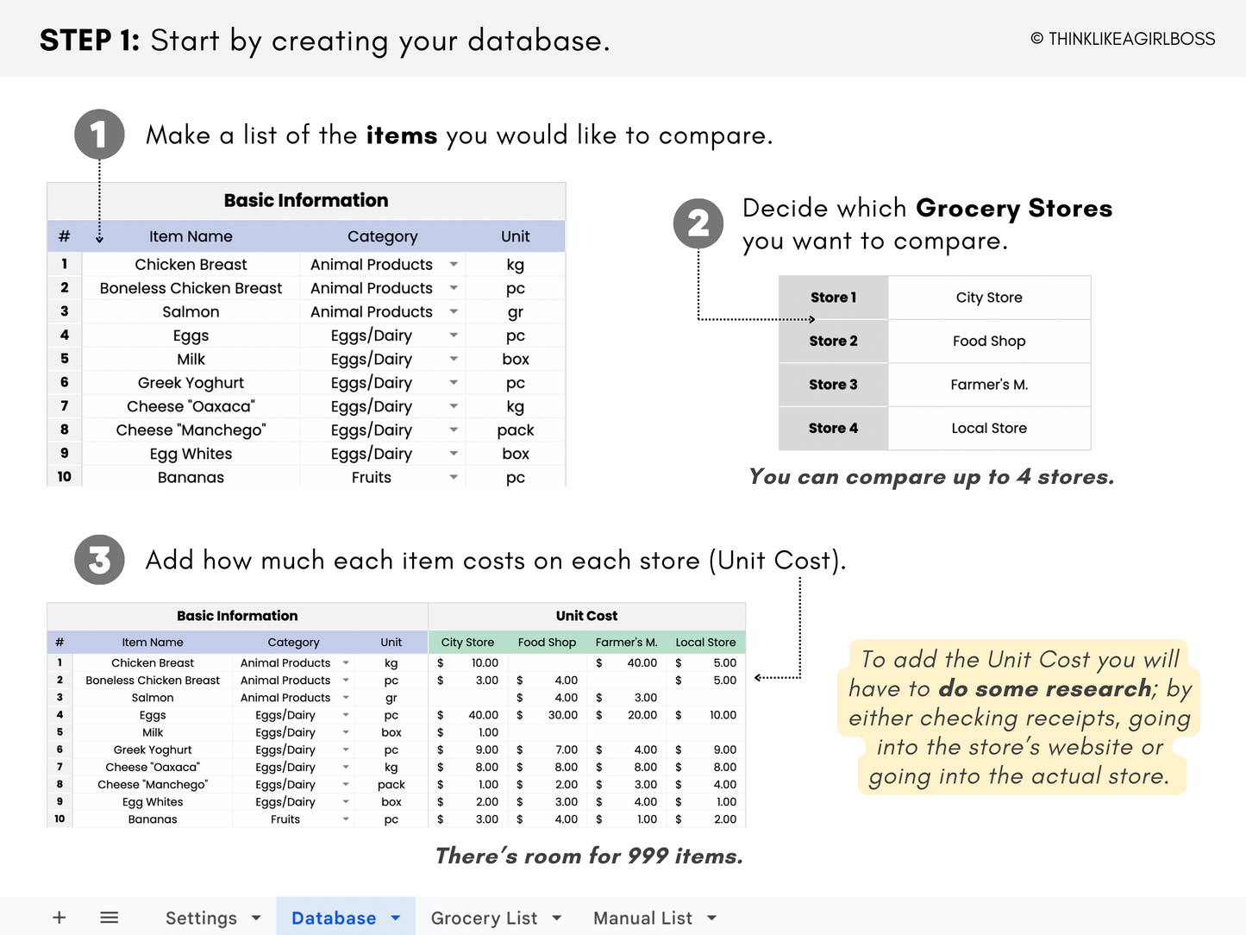Click the Local Store name cell

point(989,429)
